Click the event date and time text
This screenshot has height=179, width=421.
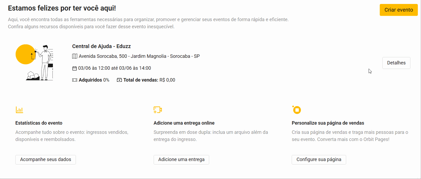115,68
